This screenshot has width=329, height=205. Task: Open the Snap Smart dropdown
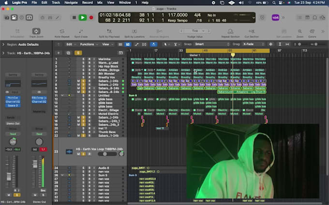pos(212,44)
